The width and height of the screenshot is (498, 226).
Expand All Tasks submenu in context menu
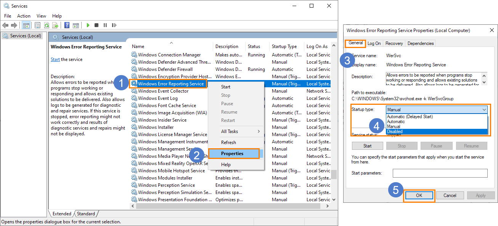pos(236,131)
